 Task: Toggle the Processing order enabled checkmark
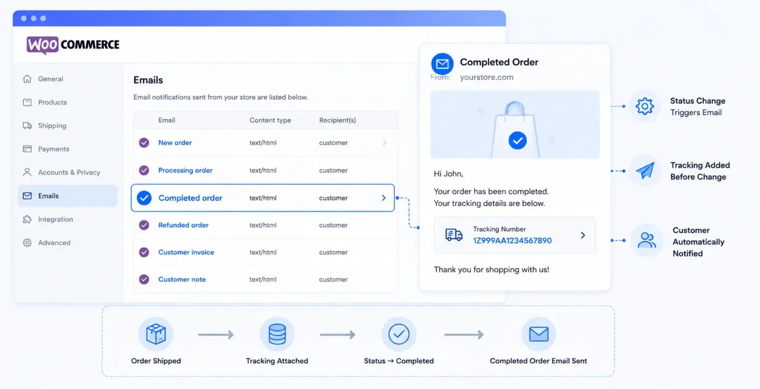[144, 170]
